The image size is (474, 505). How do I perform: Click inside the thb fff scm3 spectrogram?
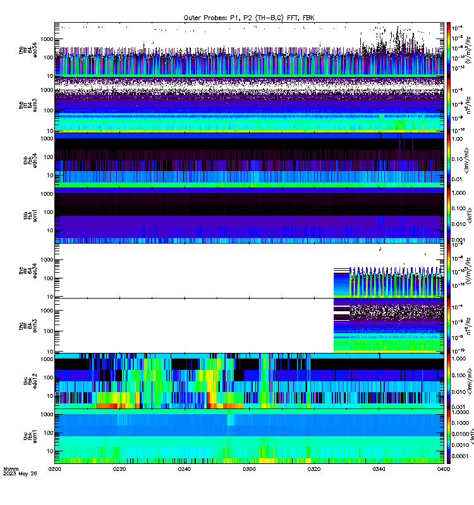tap(249, 105)
